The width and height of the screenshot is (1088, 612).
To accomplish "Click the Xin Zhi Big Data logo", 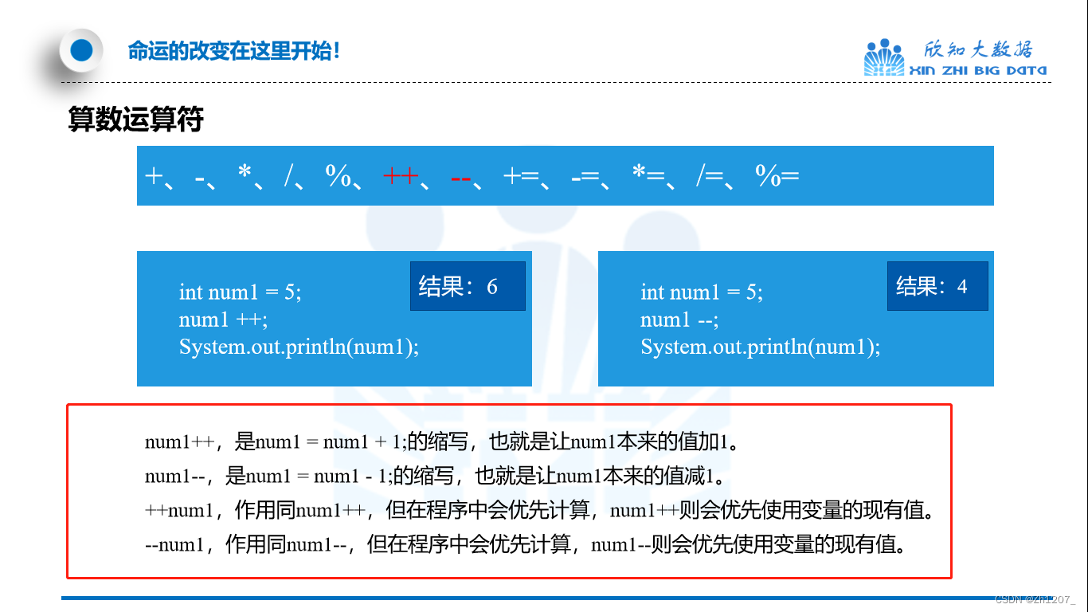I will click(x=956, y=57).
